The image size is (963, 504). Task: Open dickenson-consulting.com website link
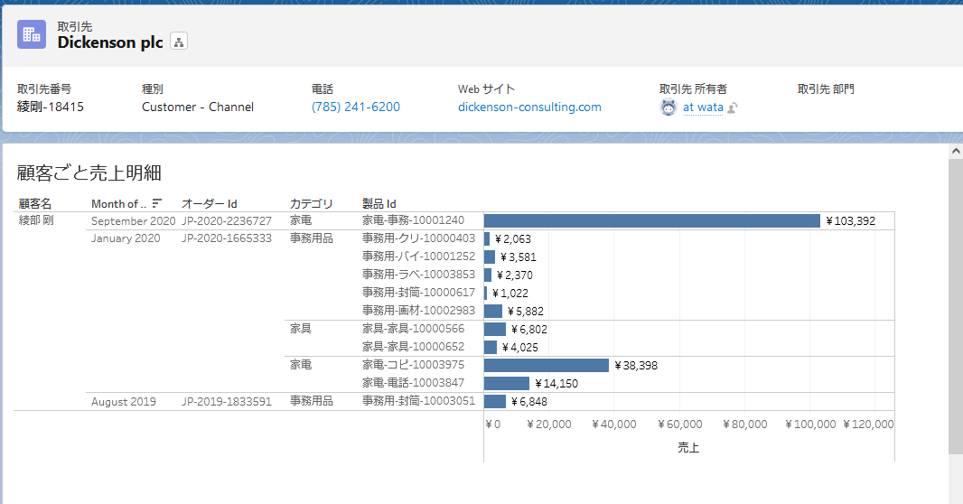529,107
